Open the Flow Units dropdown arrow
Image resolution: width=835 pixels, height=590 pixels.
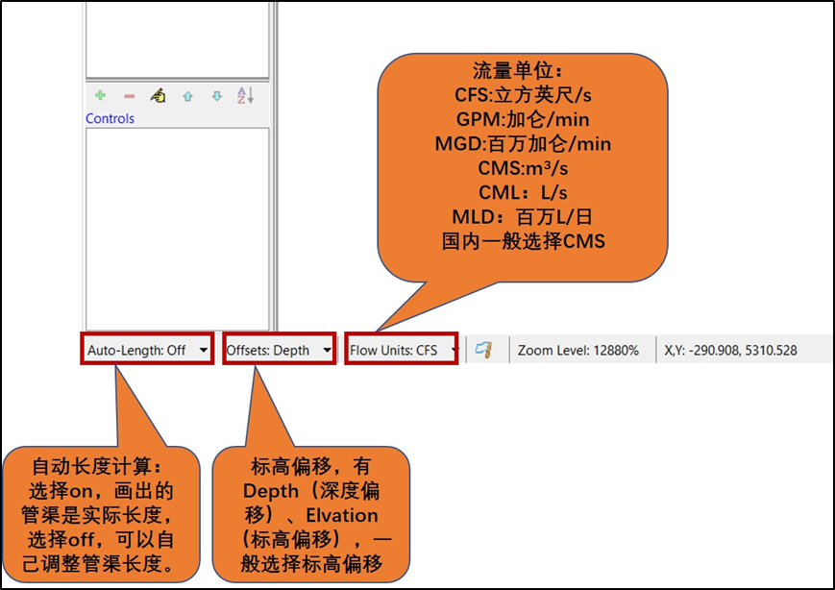coord(452,350)
